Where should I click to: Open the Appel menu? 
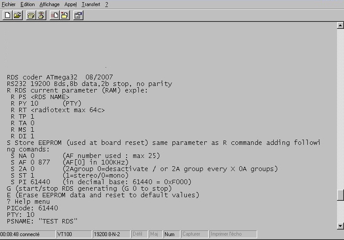70,4
